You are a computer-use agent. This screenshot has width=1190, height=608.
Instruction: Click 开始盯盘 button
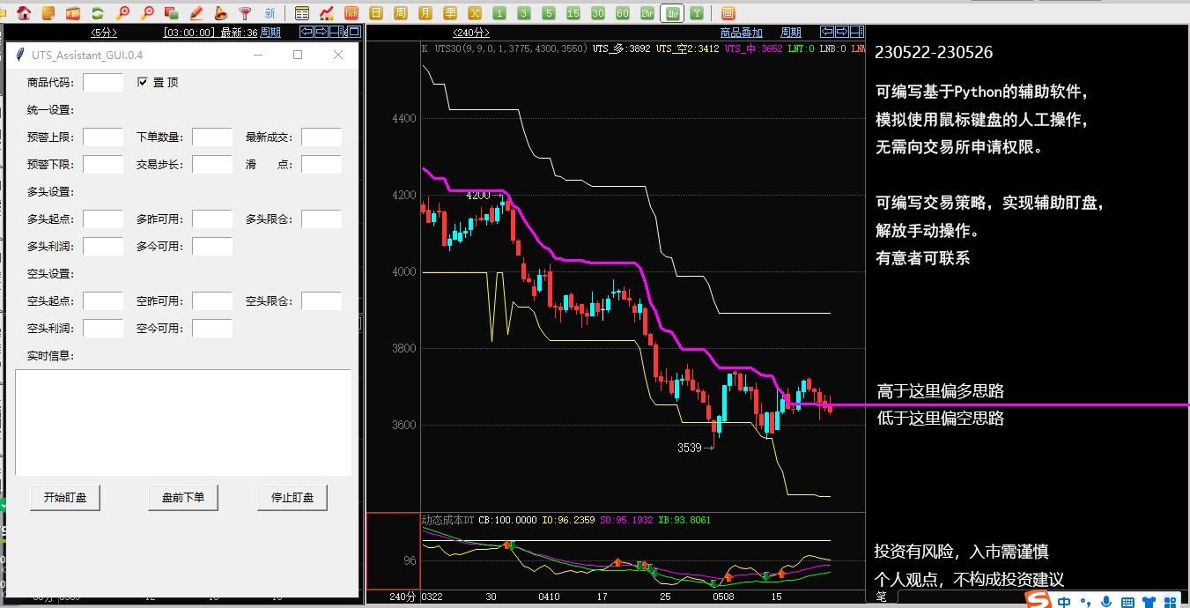point(65,497)
